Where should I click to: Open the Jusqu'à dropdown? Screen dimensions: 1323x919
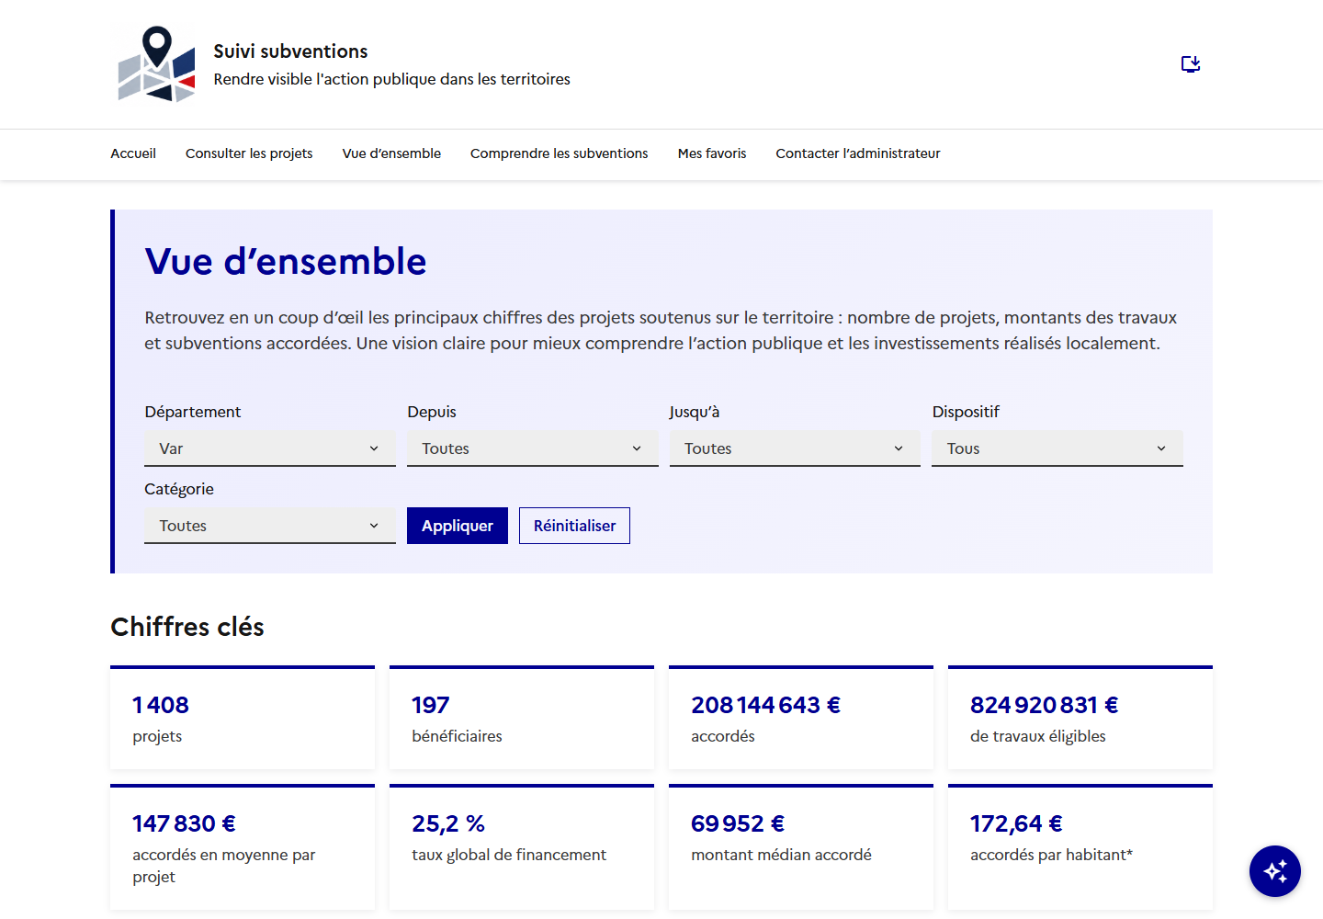tap(795, 448)
